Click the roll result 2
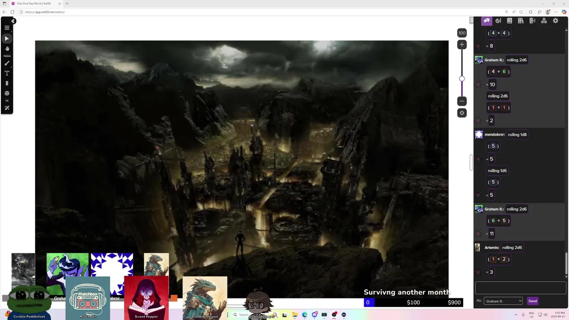The width and height of the screenshot is (569, 320). (491, 120)
